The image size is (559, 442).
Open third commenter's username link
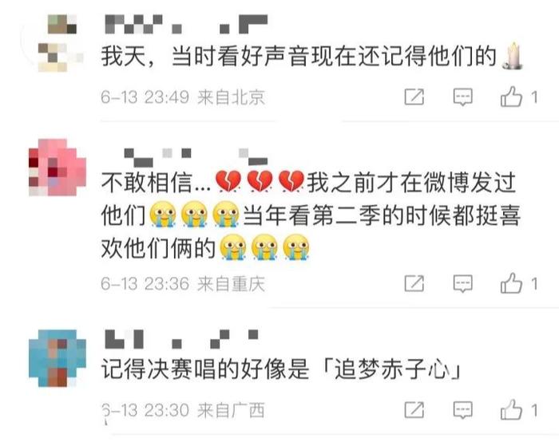[x=181, y=339]
